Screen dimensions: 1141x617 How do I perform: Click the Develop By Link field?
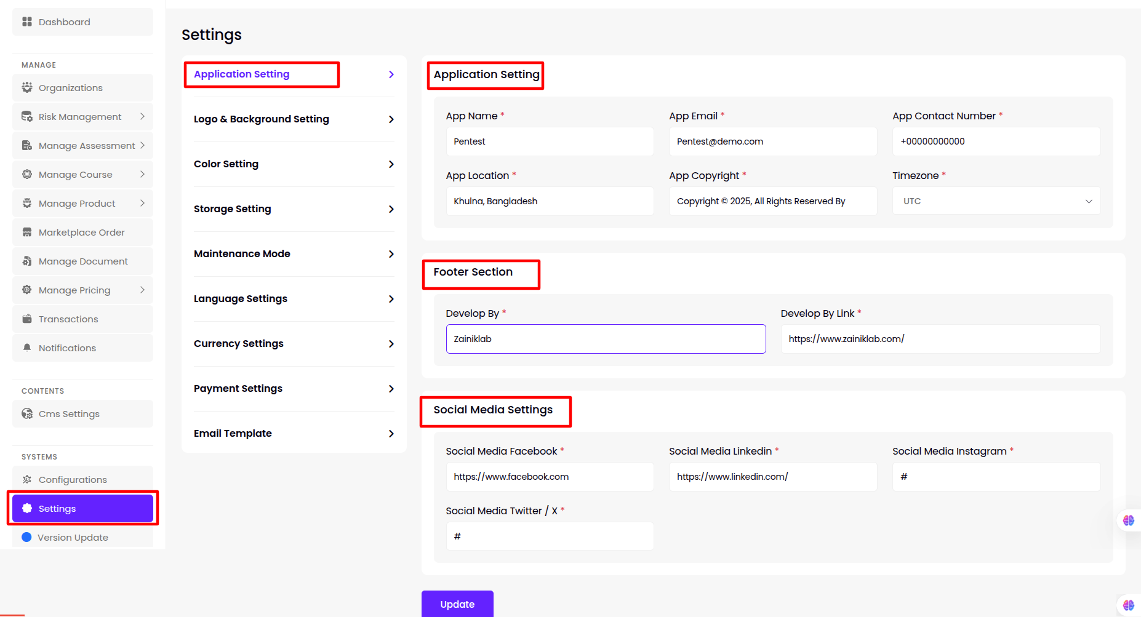940,339
